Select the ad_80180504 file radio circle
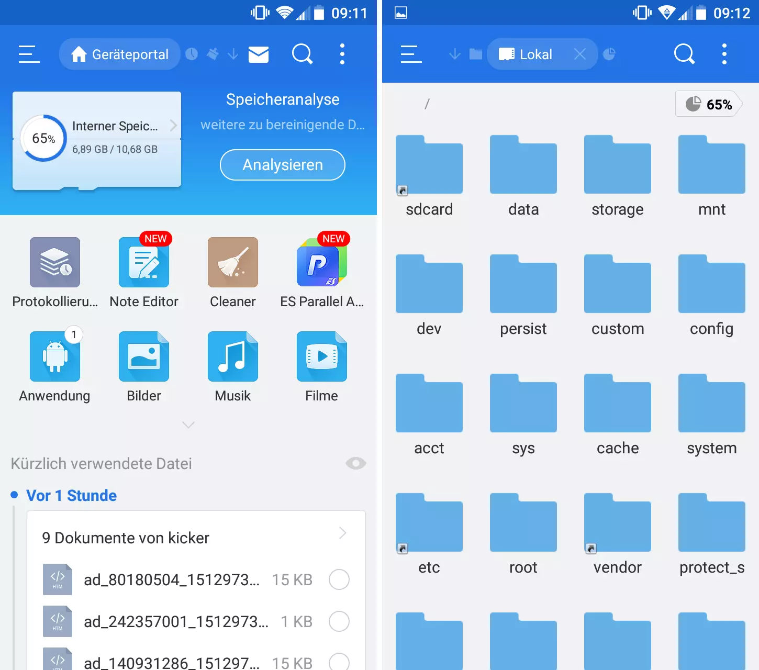 point(339,579)
